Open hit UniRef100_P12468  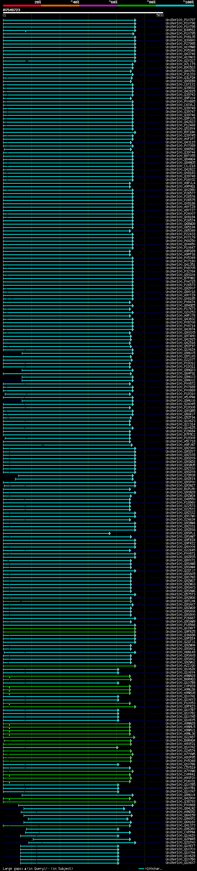180,125
